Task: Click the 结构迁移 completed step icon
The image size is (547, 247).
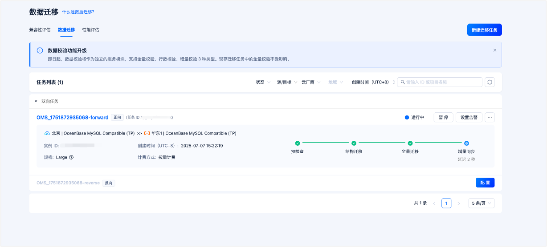Action: pyautogui.click(x=354, y=143)
